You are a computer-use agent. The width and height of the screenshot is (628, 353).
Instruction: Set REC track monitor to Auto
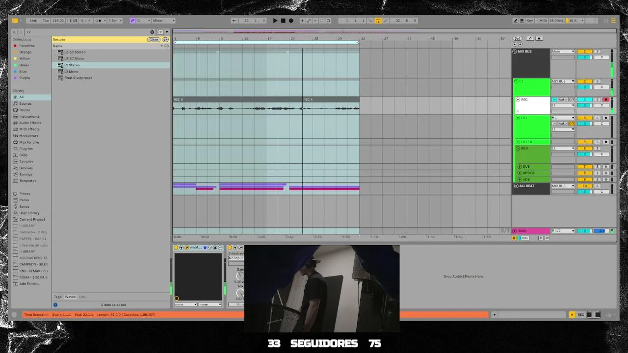tap(563, 100)
